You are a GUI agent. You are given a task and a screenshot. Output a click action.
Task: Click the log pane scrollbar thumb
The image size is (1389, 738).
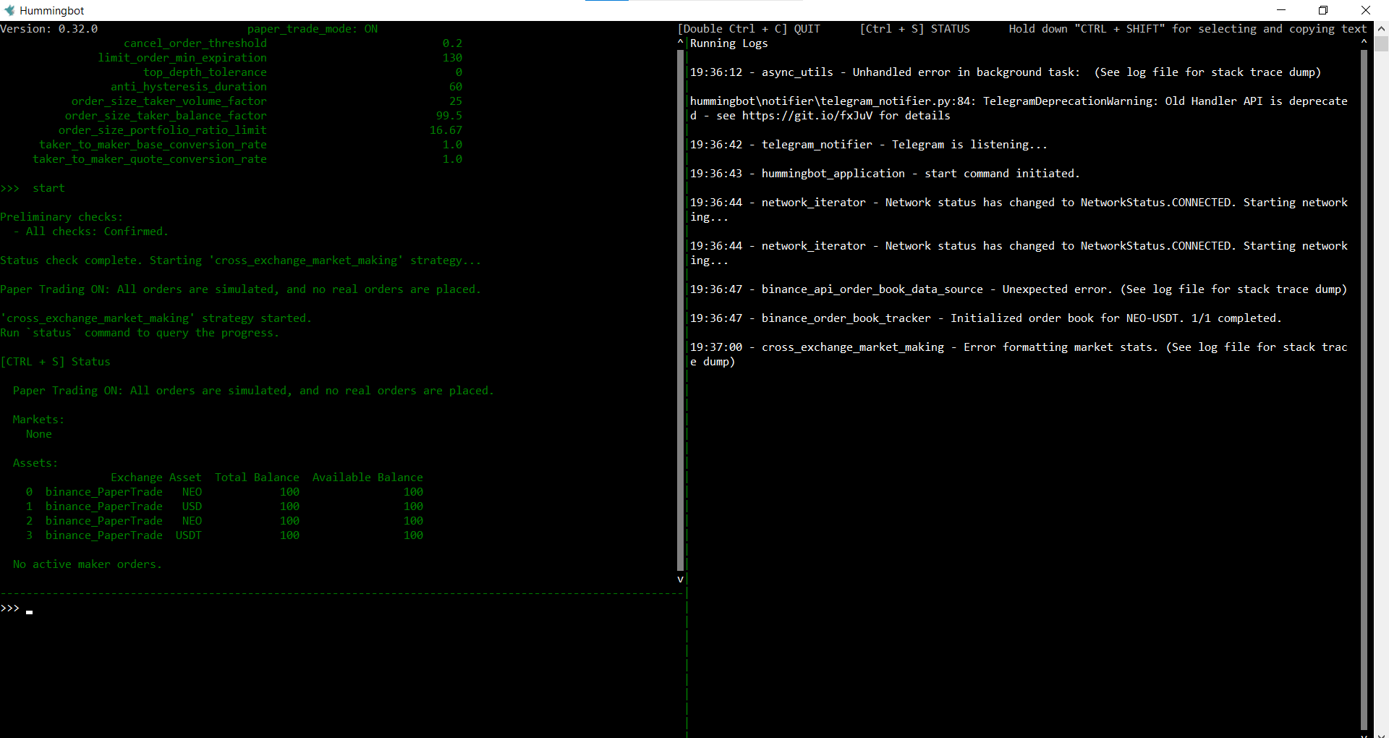(x=1364, y=391)
